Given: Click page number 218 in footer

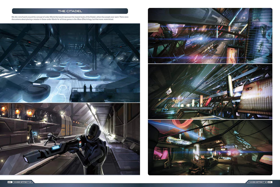Looking at the screenshot, I should (10, 182).
